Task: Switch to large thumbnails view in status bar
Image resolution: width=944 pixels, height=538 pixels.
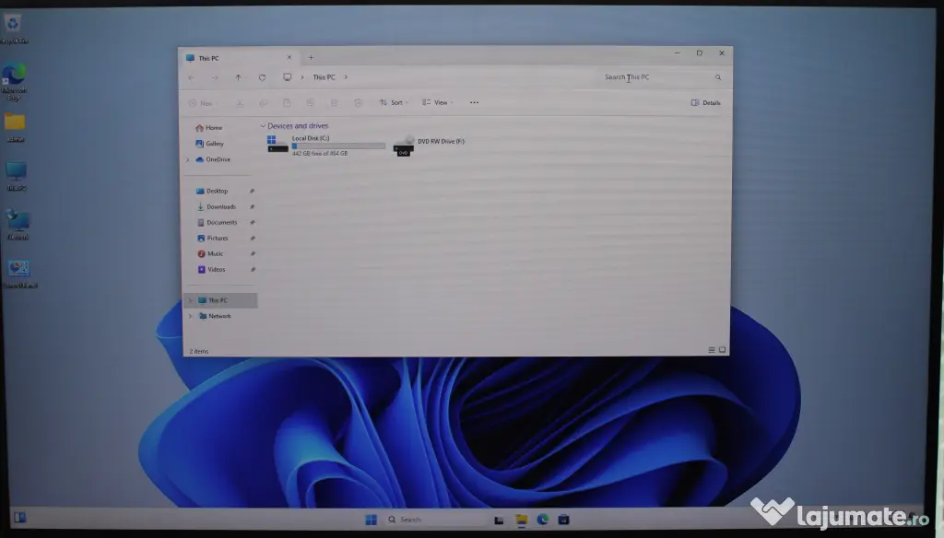Action: [722, 350]
